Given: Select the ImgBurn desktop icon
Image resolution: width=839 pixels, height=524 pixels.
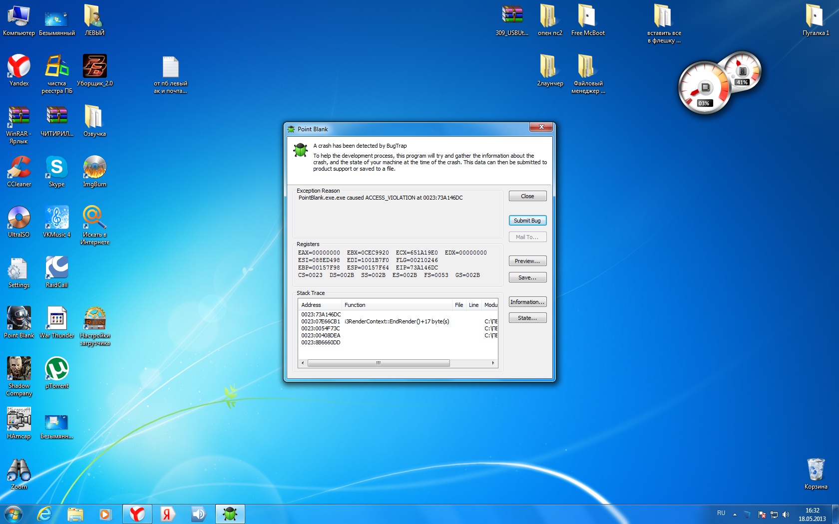Looking at the screenshot, I should pyautogui.click(x=94, y=168).
